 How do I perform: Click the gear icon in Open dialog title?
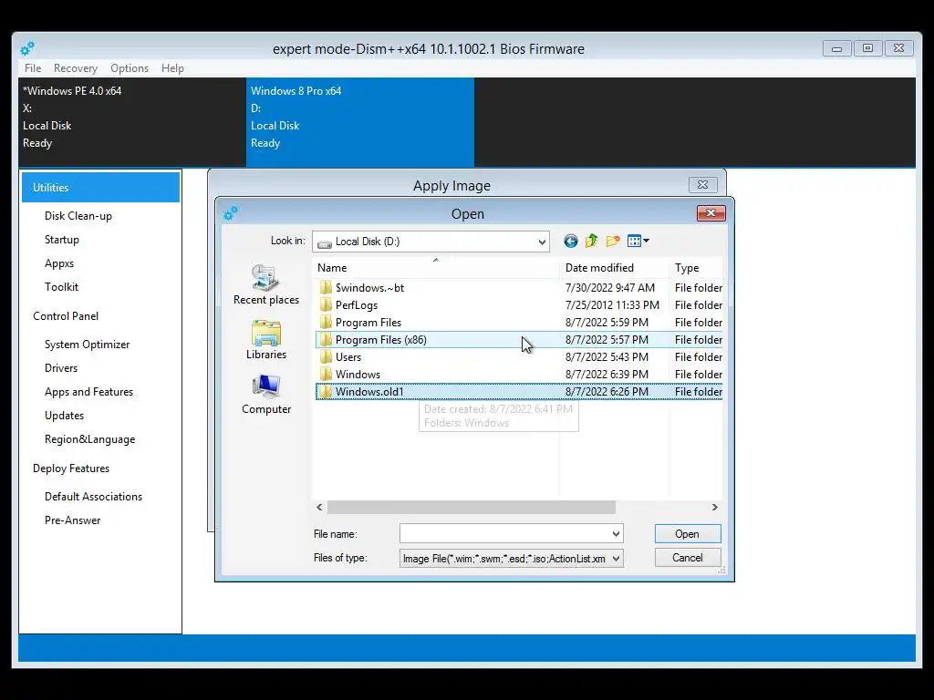pyautogui.click(x=230, y=213)
